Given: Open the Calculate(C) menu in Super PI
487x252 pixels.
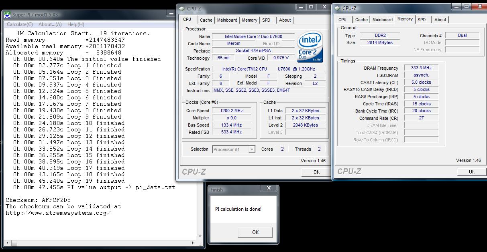Looking at the screenshot, I should tap(20, 24).
